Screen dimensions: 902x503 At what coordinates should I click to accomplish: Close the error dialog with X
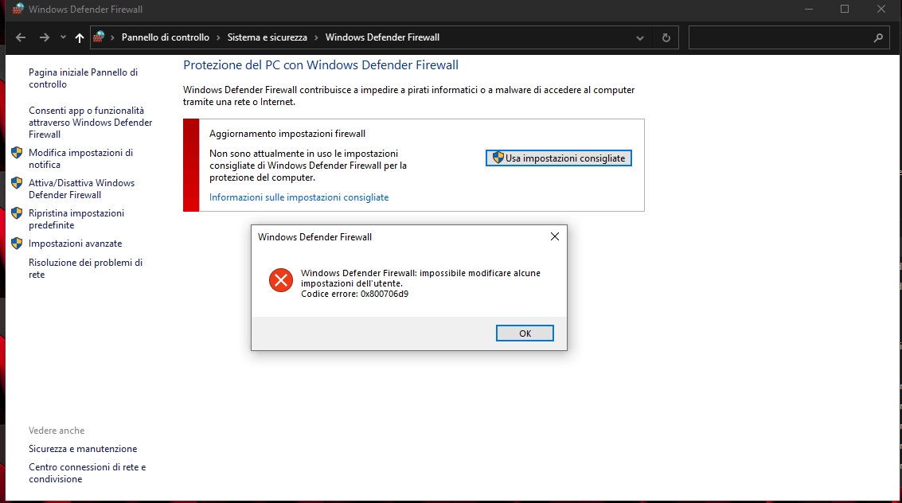tap(555, 237)
